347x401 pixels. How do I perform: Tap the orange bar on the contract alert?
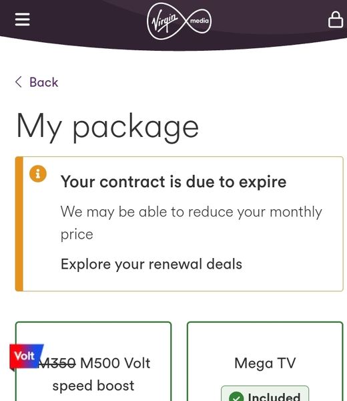coord(19,224)
